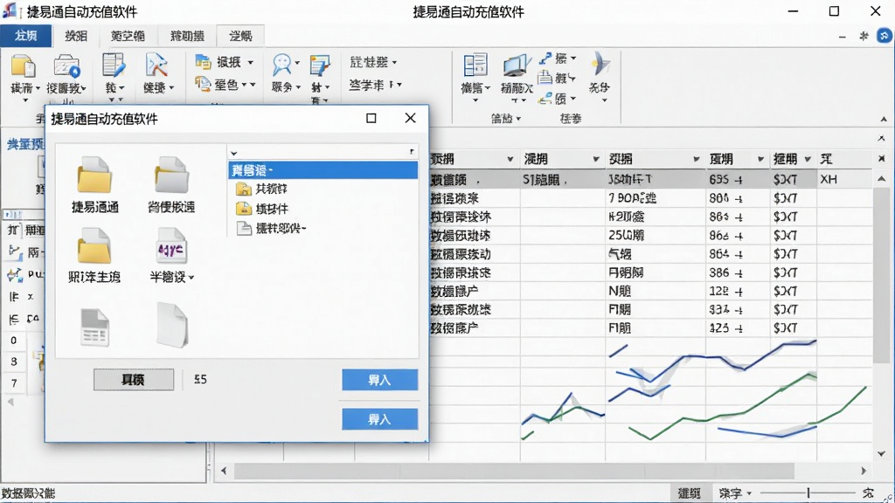
Task: Click the horizontal scrollbar under the table
Action: [514, 471]
